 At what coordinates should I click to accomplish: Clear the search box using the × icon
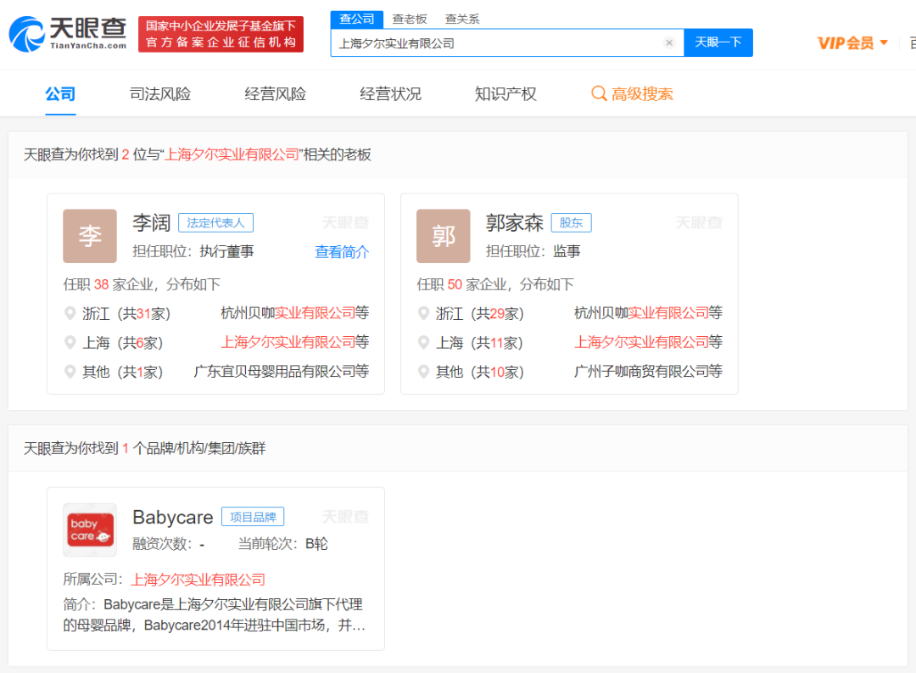669,42
